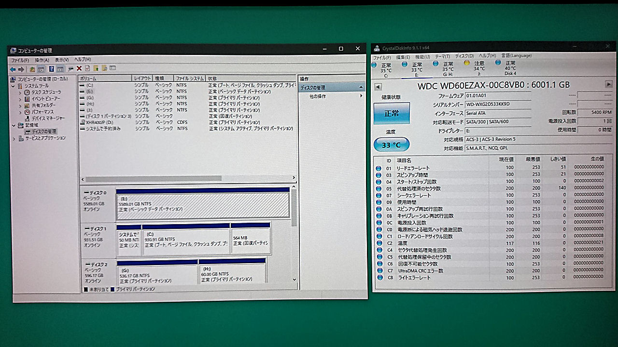This screenshot has height=347, width=618.
Task: Click the red X delete icon in the toolbar
Action: (79, 68)
